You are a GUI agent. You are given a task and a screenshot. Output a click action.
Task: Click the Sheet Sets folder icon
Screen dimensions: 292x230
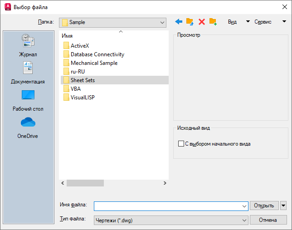pos(66,80)
